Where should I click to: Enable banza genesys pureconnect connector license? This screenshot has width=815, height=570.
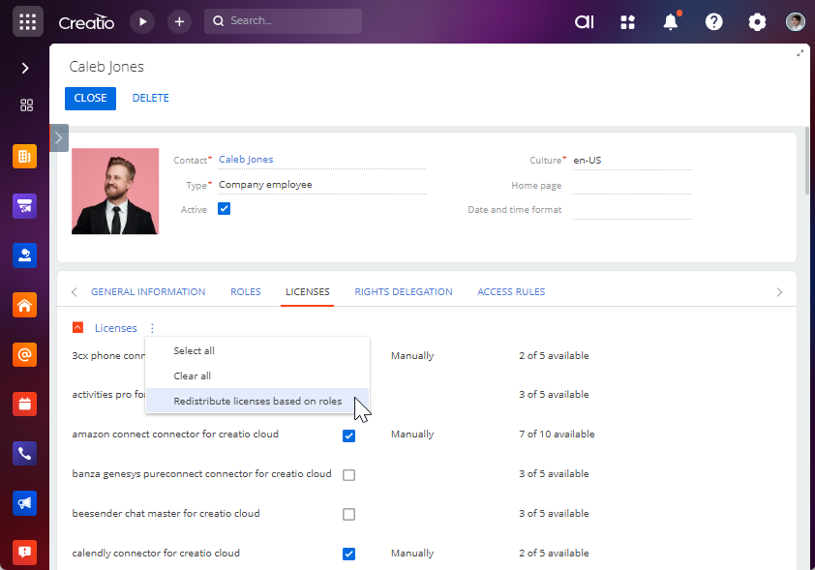point(348,475)
